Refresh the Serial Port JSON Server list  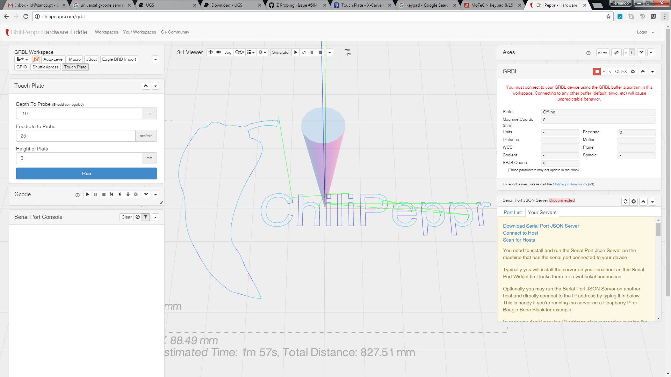626,202
